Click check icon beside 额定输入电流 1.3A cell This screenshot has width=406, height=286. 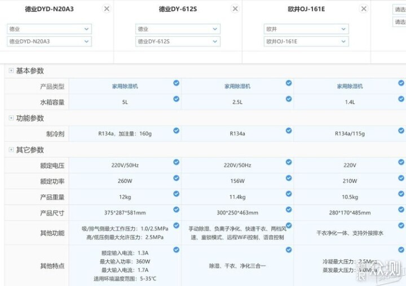(176, 250)
